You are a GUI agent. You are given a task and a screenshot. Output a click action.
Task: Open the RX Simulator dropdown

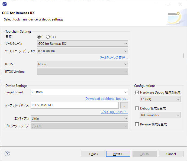(160, 115)
